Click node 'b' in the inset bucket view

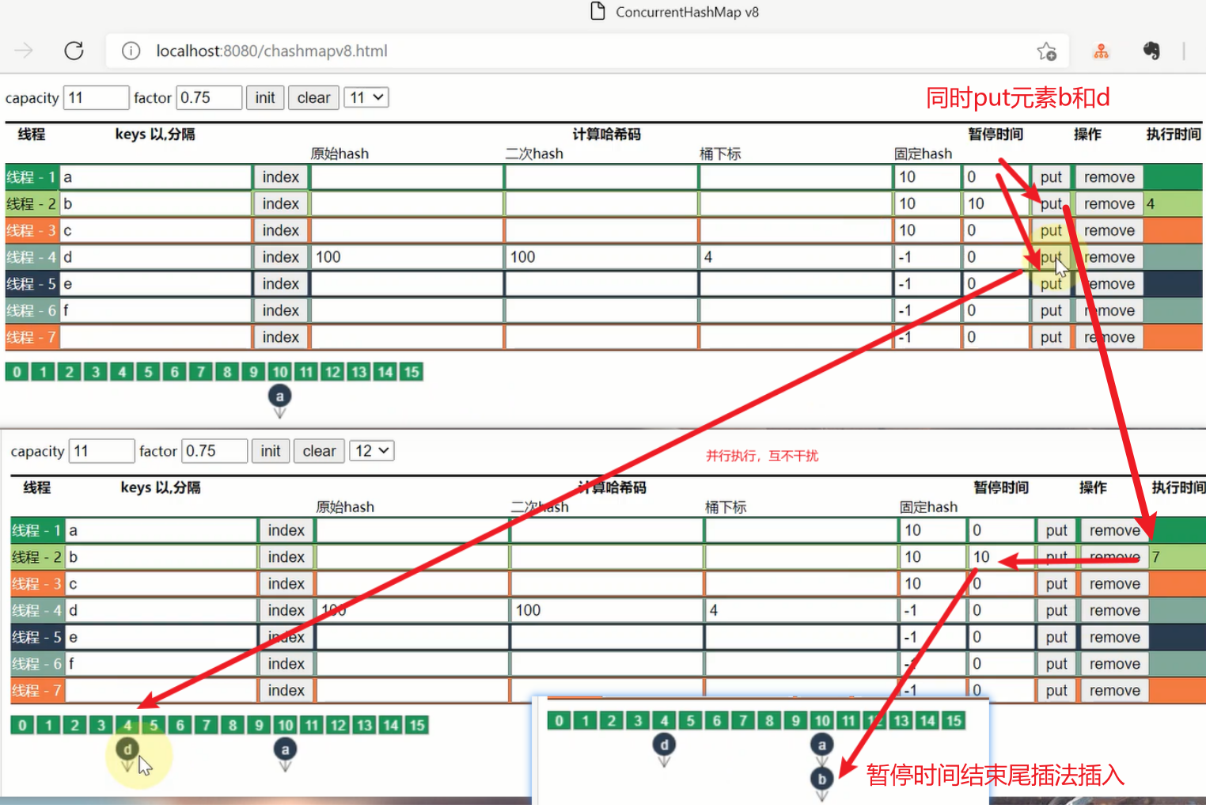pos(822,779)
